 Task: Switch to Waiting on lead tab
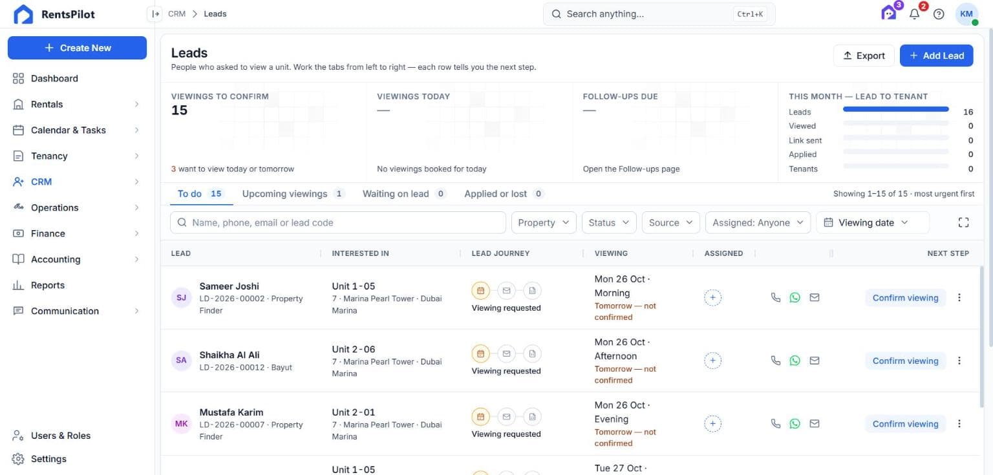tap(404, 194)
